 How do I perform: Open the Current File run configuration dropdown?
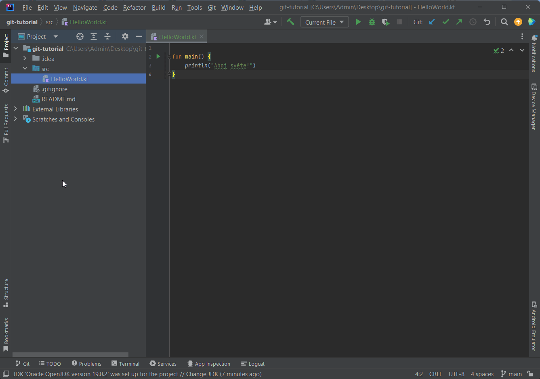pyautogui.click(x=324, y=22)
